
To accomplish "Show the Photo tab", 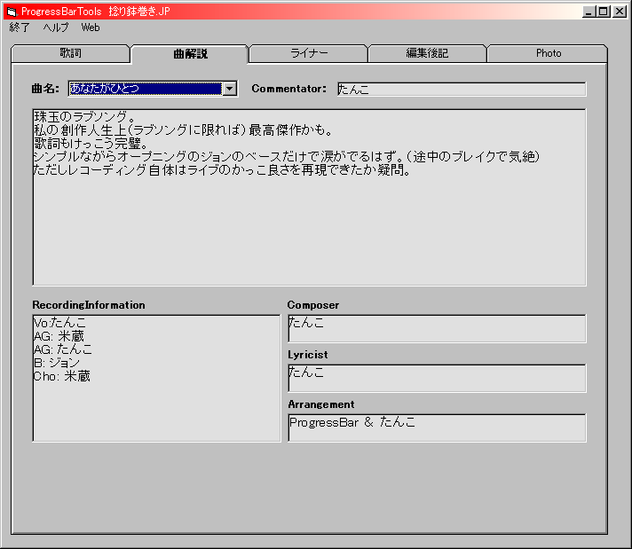I will pos(548,53).
